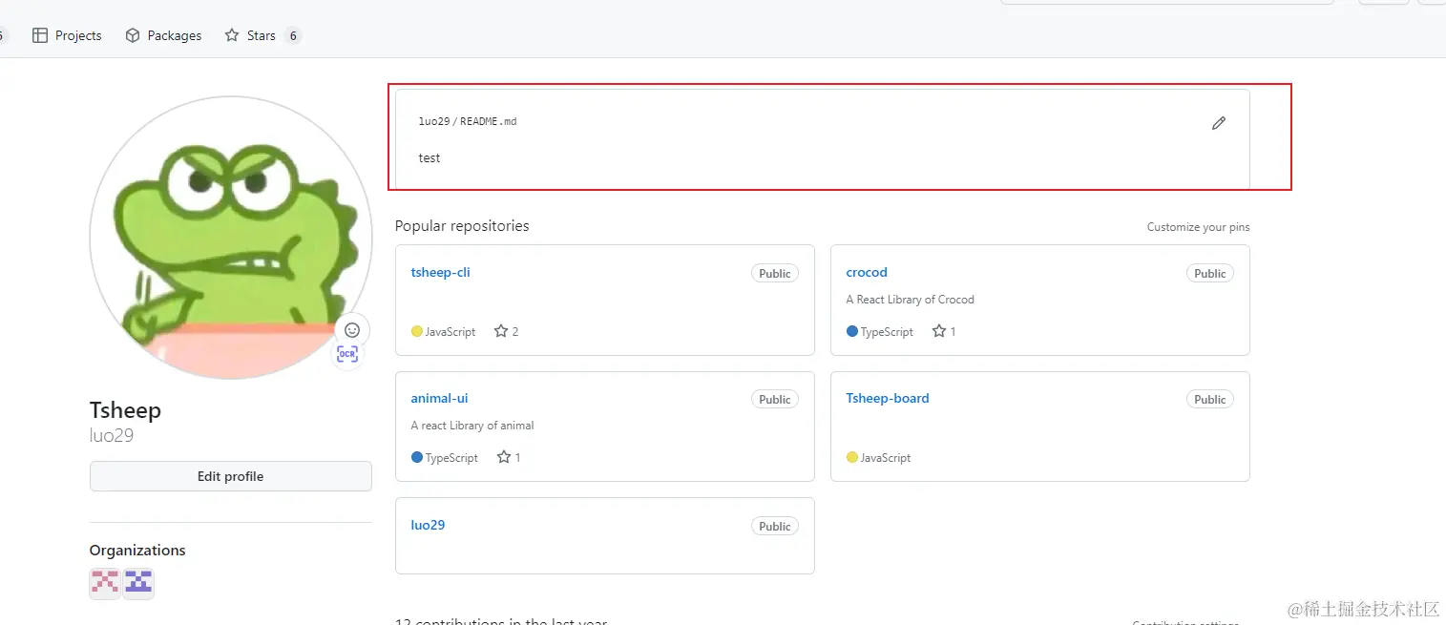This screenshot has height=625, width=1446.
Task: Click the star icon on animal-ui card
Action: [x=504, y=457]
